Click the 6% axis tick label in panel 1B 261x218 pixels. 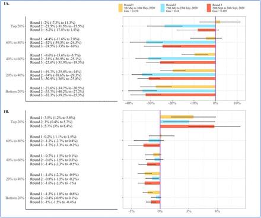(217, 211)
